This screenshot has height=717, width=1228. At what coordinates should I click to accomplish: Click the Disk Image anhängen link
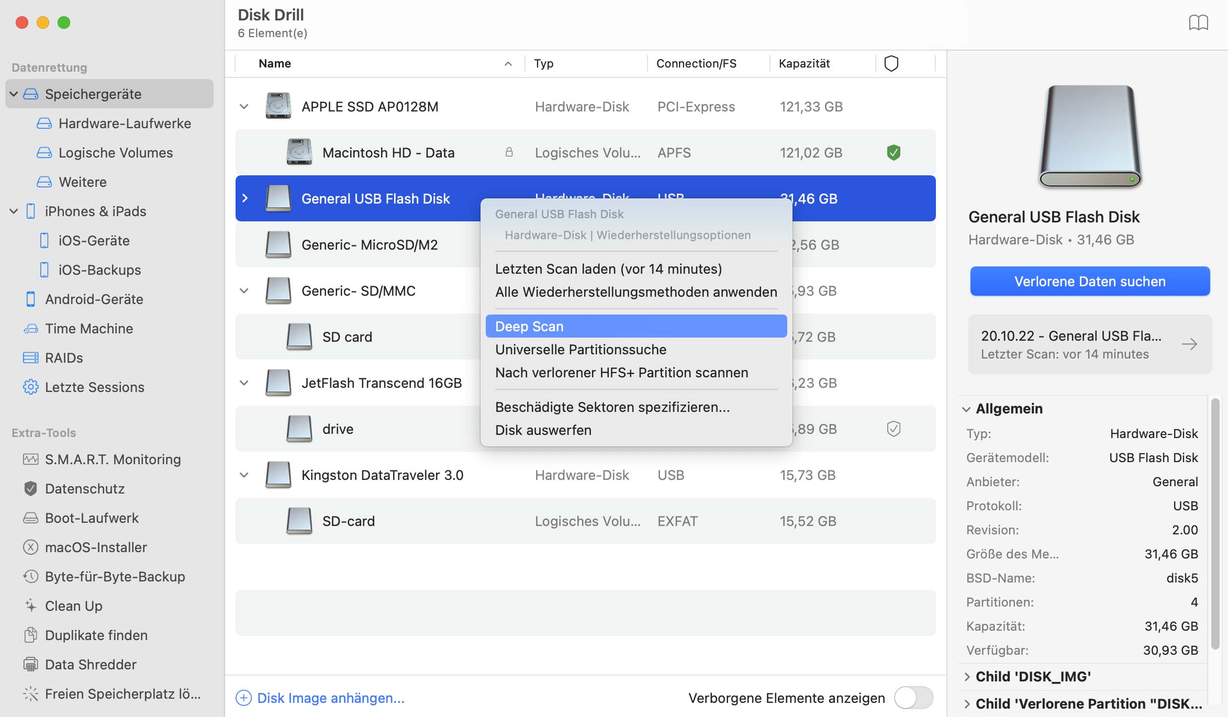[331, 698]
